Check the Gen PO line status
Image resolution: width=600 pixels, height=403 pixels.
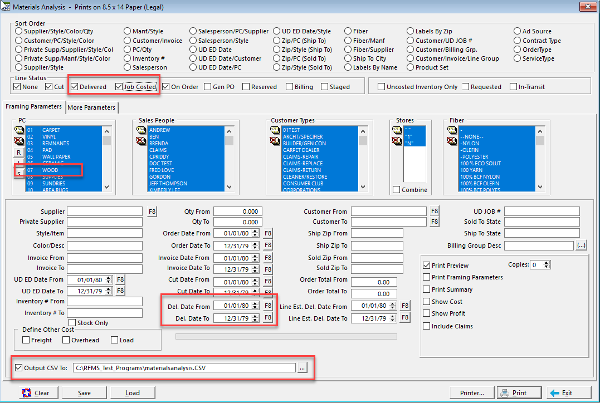(x=219, y=87)
